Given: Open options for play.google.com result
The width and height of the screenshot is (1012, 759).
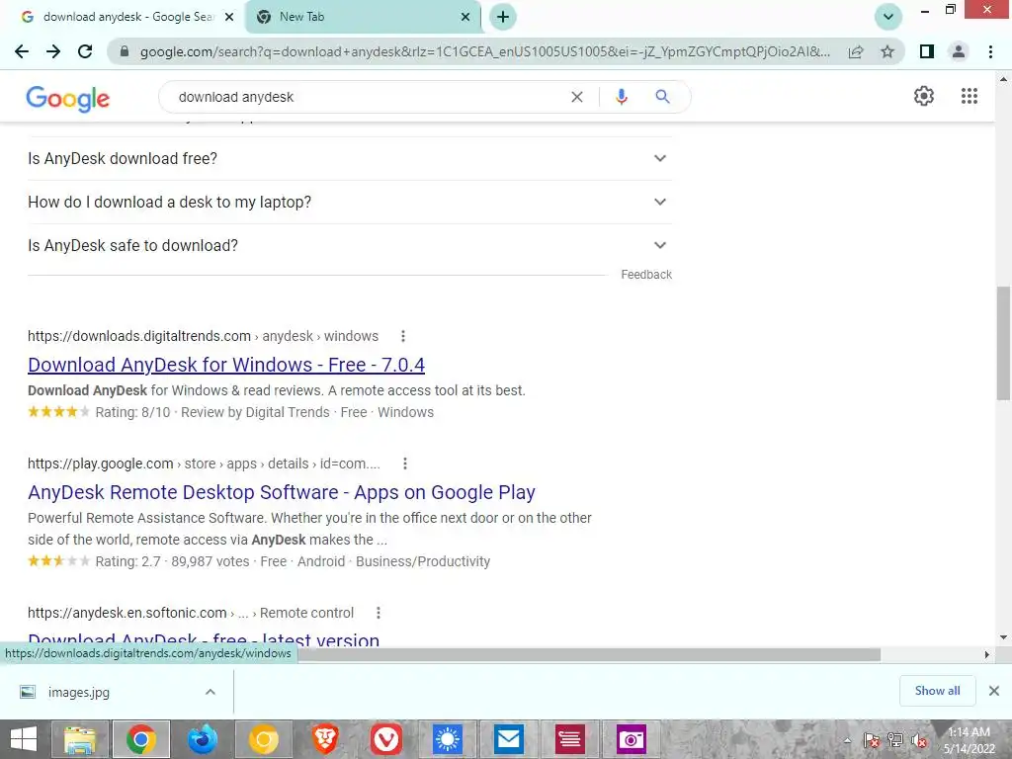Looking at the screenshot, I should click(404, 464).
